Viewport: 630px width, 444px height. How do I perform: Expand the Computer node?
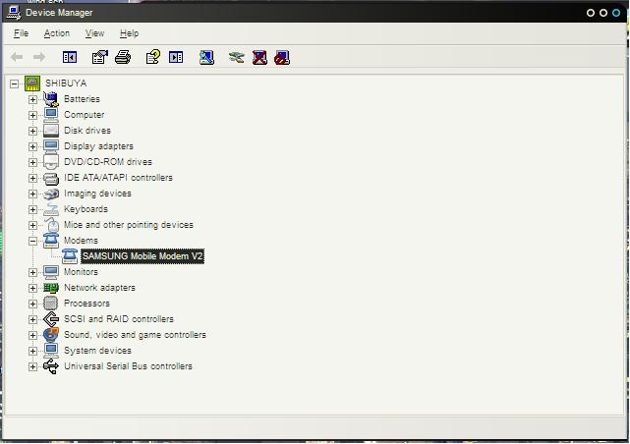(x=33, y=115)
